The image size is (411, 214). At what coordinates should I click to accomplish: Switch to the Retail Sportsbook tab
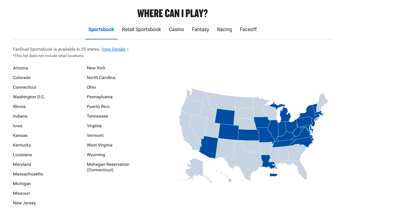point(141,29)
